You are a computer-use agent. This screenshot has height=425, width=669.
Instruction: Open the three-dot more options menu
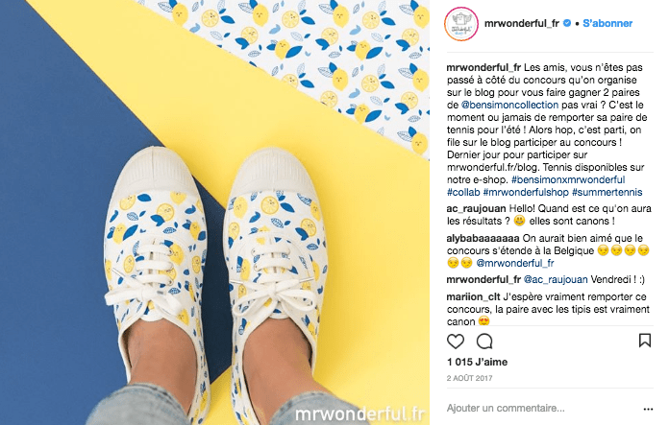[648, 410]
